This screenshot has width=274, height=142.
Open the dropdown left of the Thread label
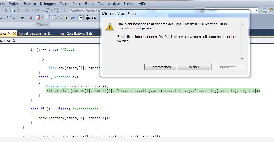tap(33, 25)
